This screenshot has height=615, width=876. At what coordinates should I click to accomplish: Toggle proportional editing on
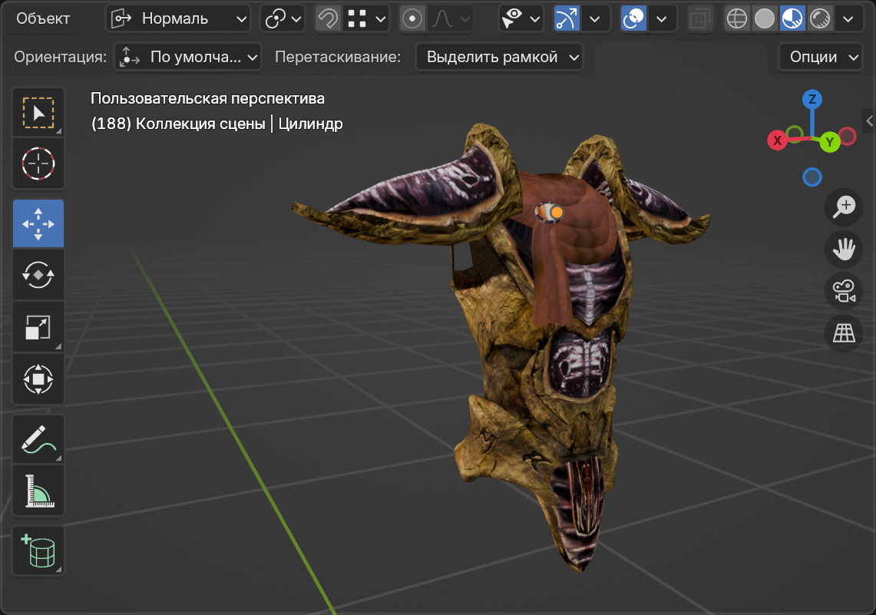coord(412,18)
